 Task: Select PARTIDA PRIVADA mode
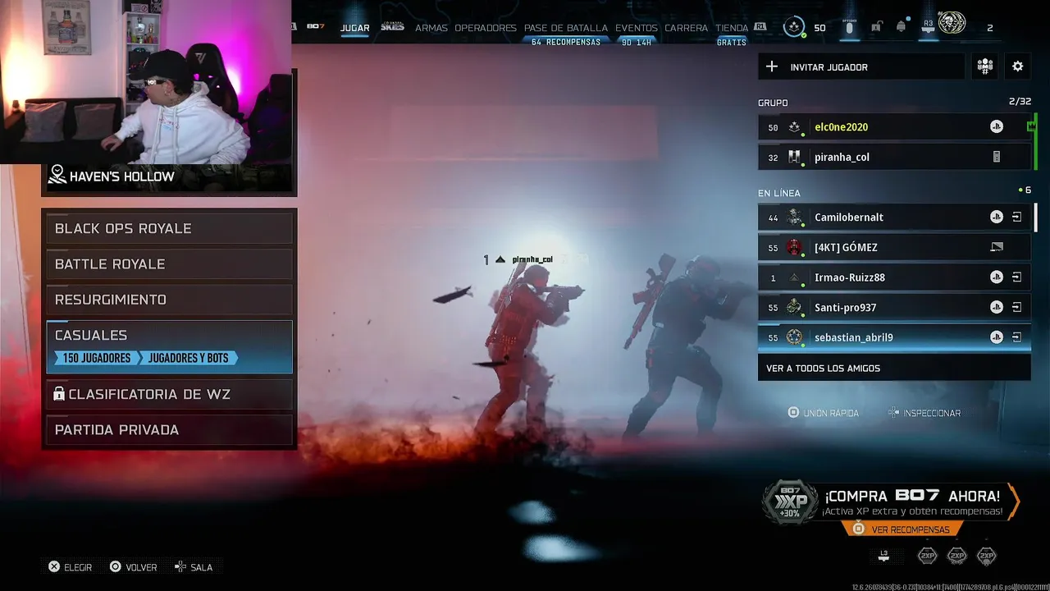(x=169, y=430)
